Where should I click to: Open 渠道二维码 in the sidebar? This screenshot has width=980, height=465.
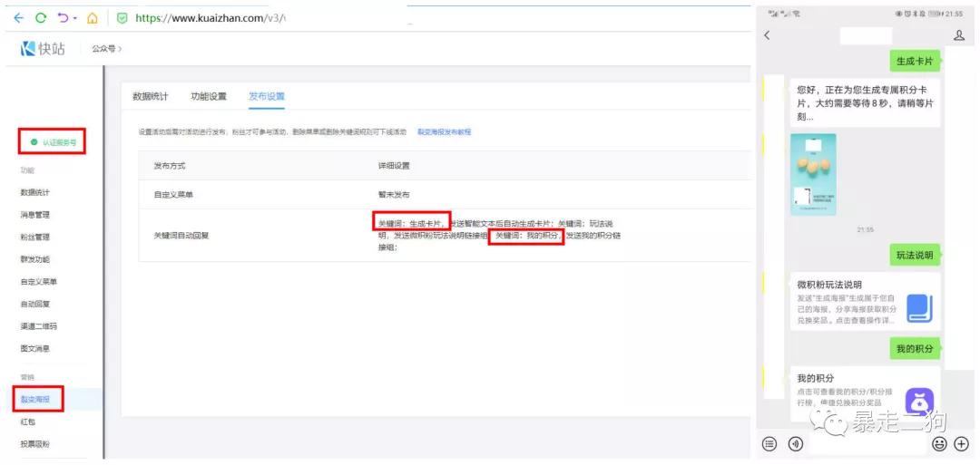(39, 325)
